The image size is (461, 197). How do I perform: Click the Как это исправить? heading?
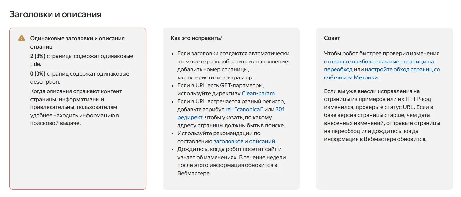tap(197, 38)
